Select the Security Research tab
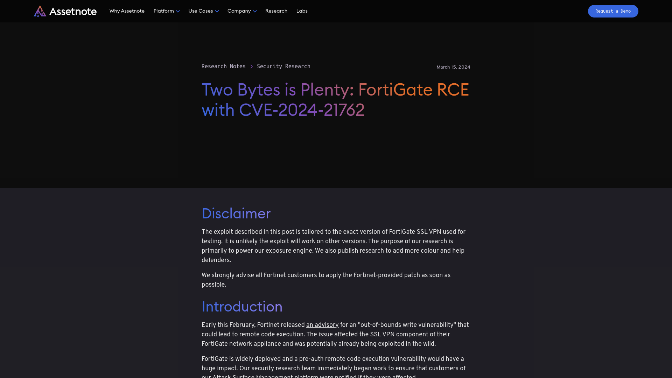 click(283, 66)
